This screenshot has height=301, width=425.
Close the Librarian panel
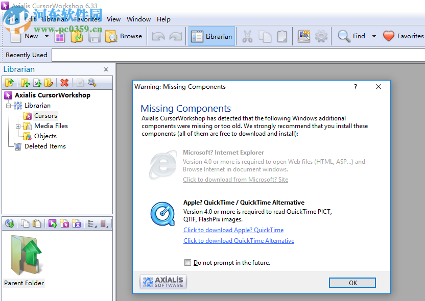coord(106,69)
